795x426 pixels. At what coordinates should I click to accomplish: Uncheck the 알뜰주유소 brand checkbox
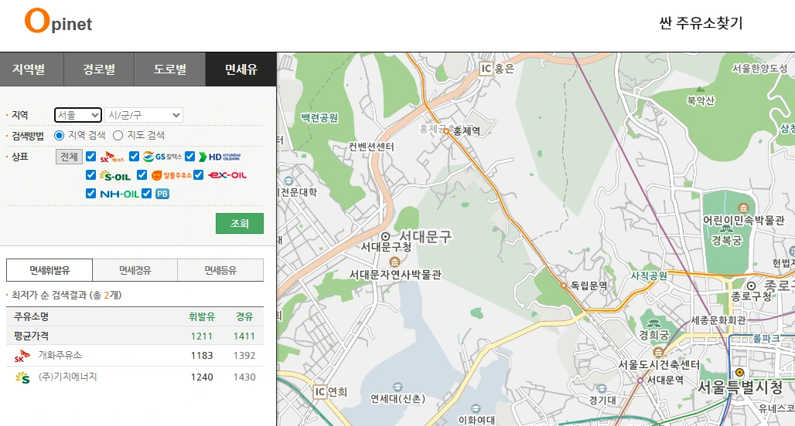click(142, 175)
